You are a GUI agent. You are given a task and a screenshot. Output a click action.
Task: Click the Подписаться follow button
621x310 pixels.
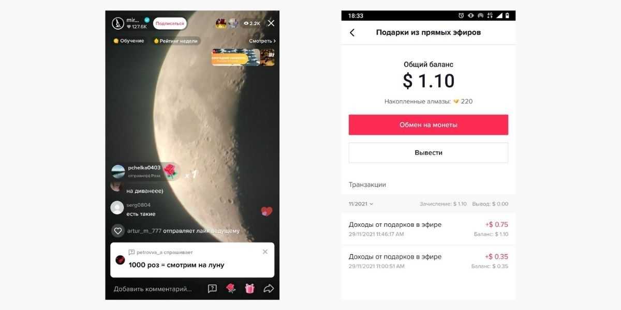170,23
